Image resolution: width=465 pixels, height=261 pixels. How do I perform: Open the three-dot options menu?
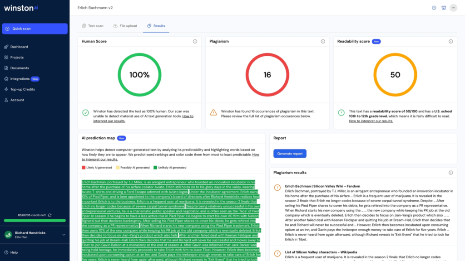coord(453,8)
